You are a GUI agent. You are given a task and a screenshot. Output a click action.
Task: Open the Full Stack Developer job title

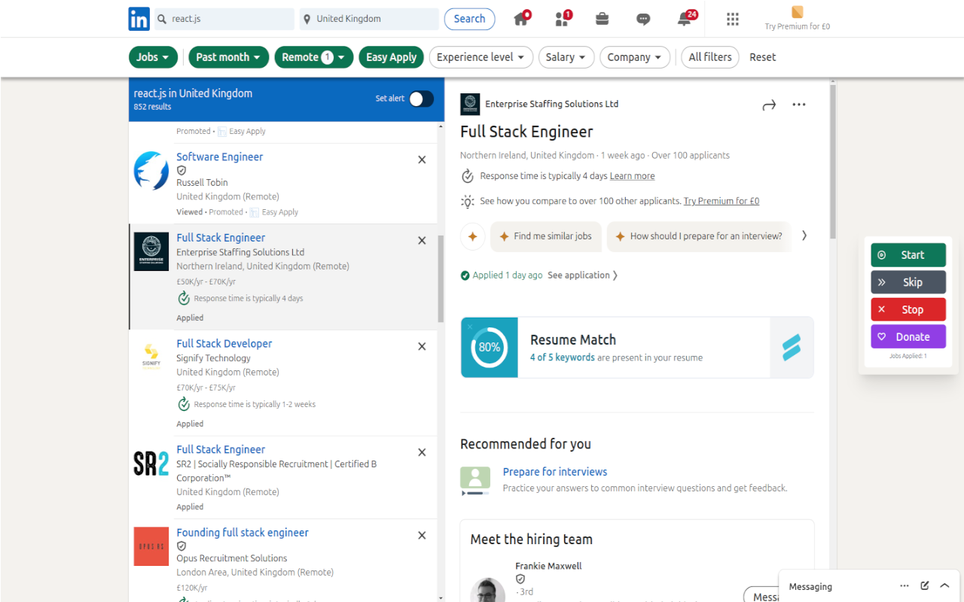click(224, 343)
